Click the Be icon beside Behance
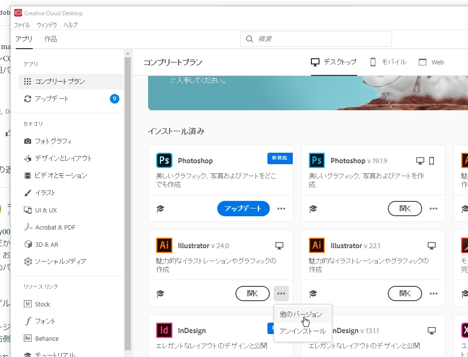Viewport: 468px width, 357px height. (28, 338)
